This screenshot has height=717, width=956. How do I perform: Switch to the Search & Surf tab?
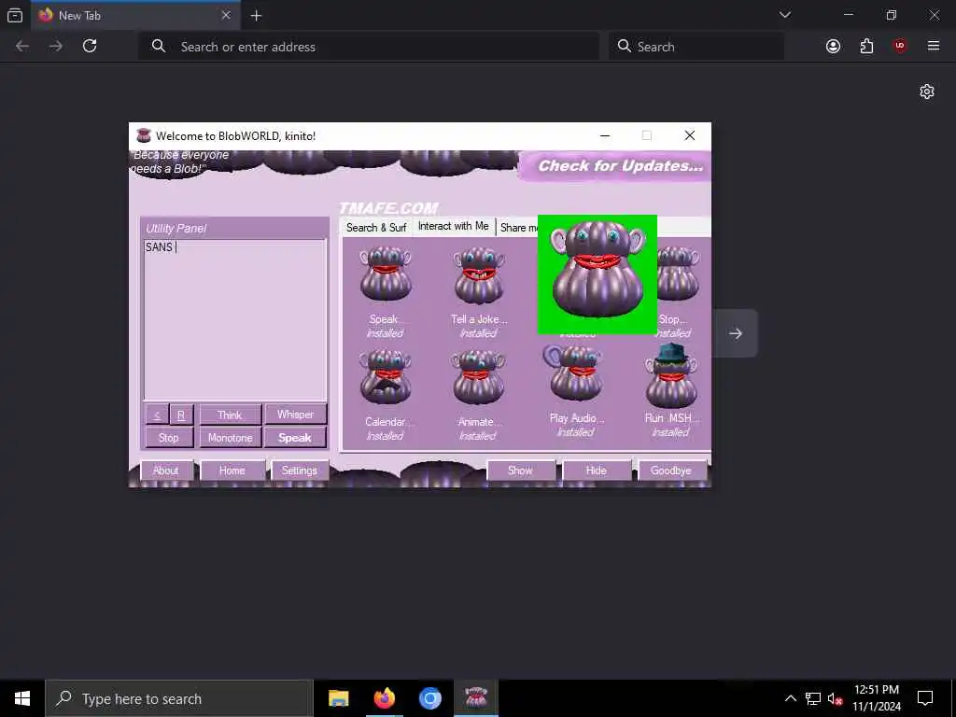click(376, 228)
